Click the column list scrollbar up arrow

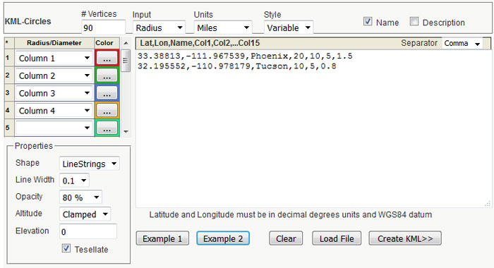pyautogui.click(x=126, y=43)
